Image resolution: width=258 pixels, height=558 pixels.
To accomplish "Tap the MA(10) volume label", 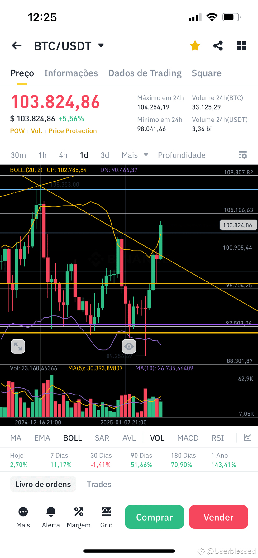I will tap(164, 368).
